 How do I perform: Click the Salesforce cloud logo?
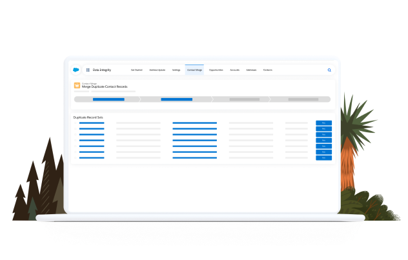coord(76,70)
